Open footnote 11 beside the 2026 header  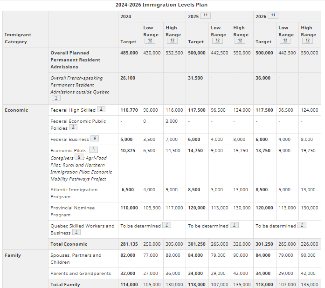273,15
